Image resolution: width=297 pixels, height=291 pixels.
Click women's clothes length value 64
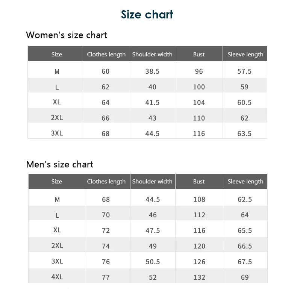tap(106, 102)
